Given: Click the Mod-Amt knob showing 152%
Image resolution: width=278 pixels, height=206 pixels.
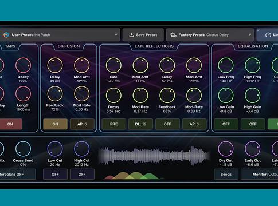Looking at the screenshot, I should point(194,65).
